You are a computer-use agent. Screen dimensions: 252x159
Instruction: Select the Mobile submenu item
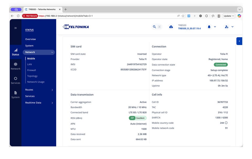point(31,59)
